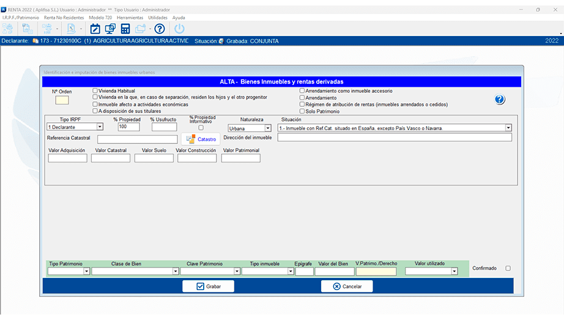564x320 pixels.
Task: Click the signed document toolbar icon
Action: 71,29
